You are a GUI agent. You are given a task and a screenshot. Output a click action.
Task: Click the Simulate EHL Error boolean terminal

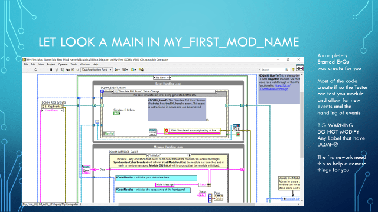(x=117, y=114)
